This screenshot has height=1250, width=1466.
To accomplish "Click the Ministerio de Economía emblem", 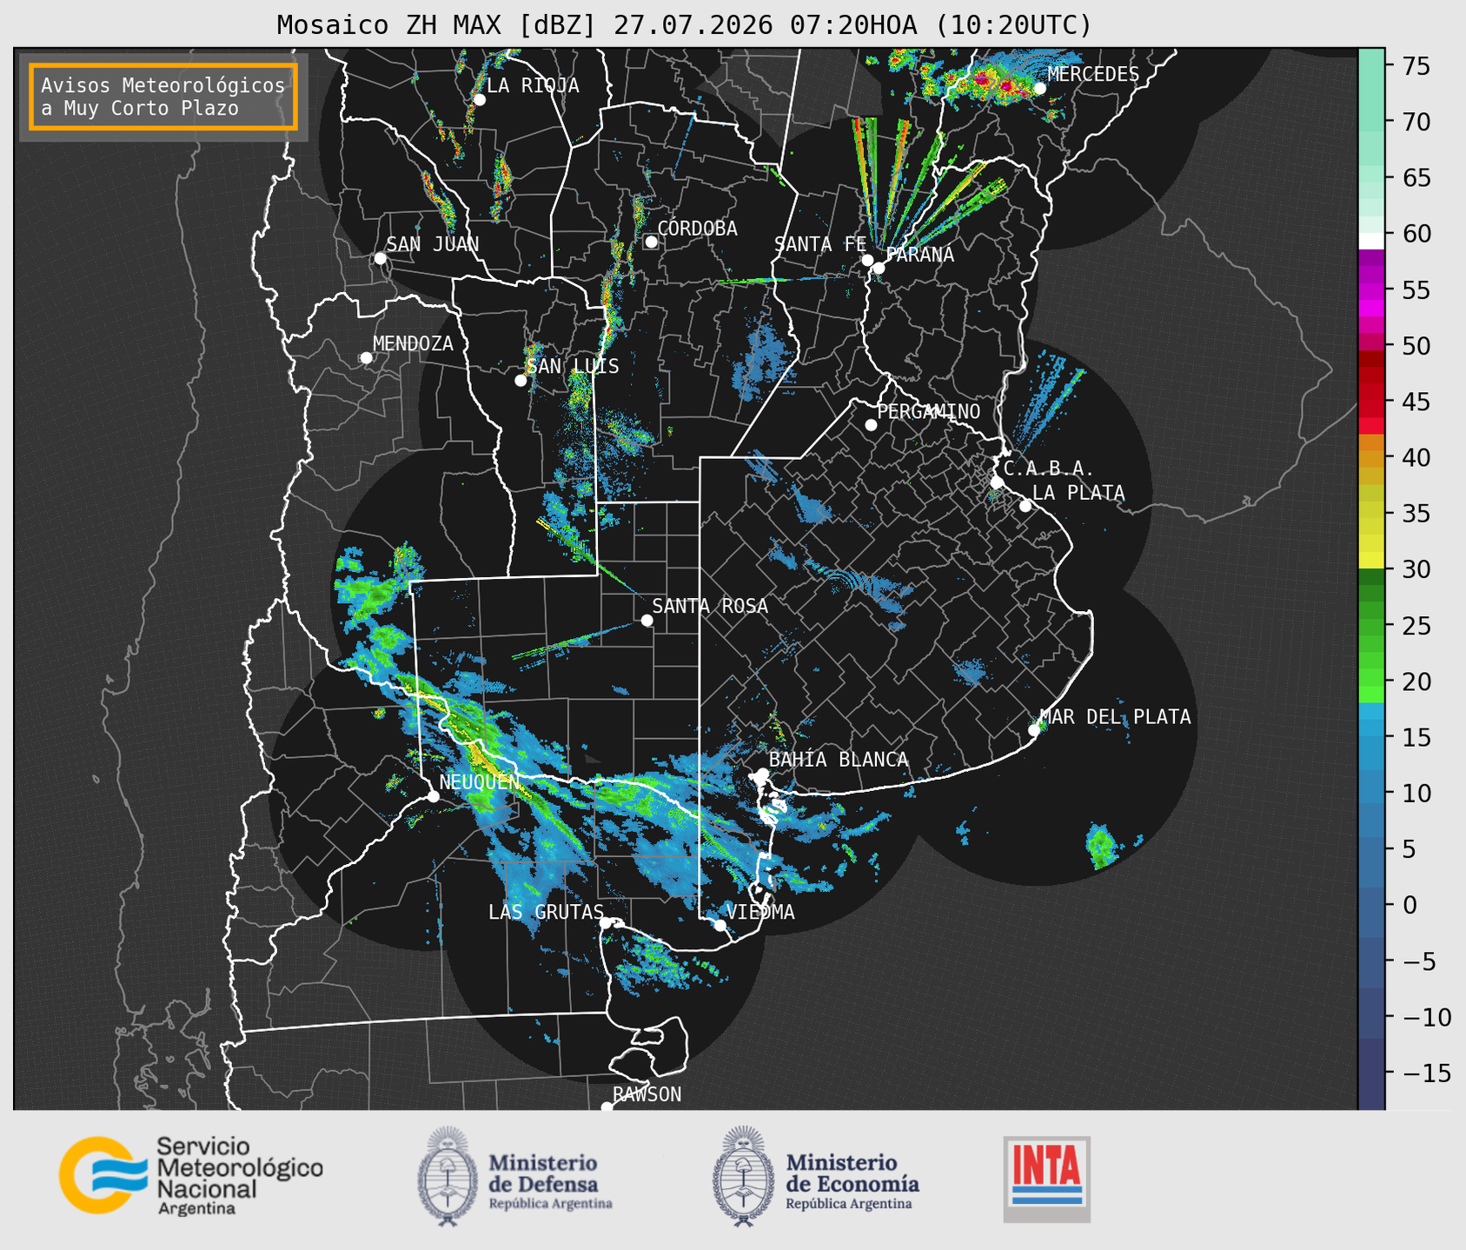I will coord(743,1176).
